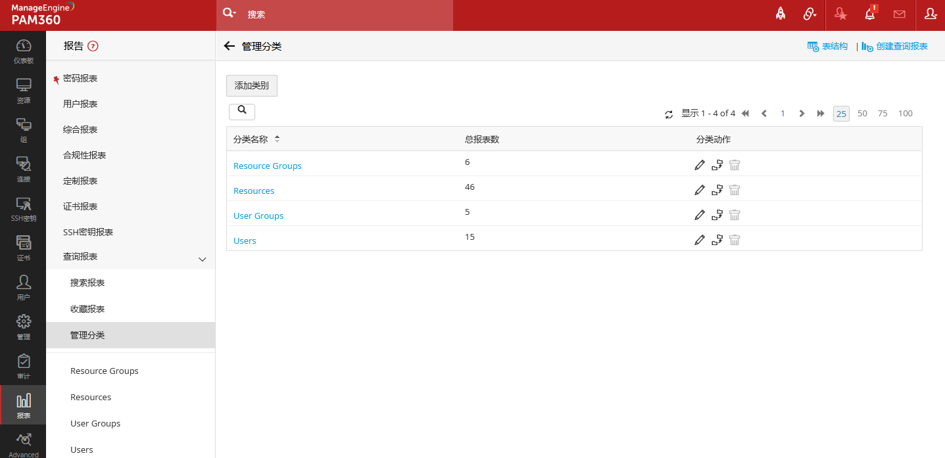Go to the first page of results
Viewport: 945px width, 458px height.
coord(745,114)
